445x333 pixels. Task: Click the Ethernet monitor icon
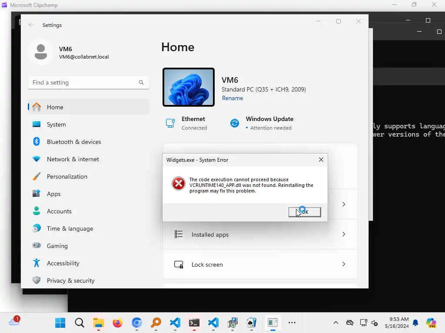point(170,123)
